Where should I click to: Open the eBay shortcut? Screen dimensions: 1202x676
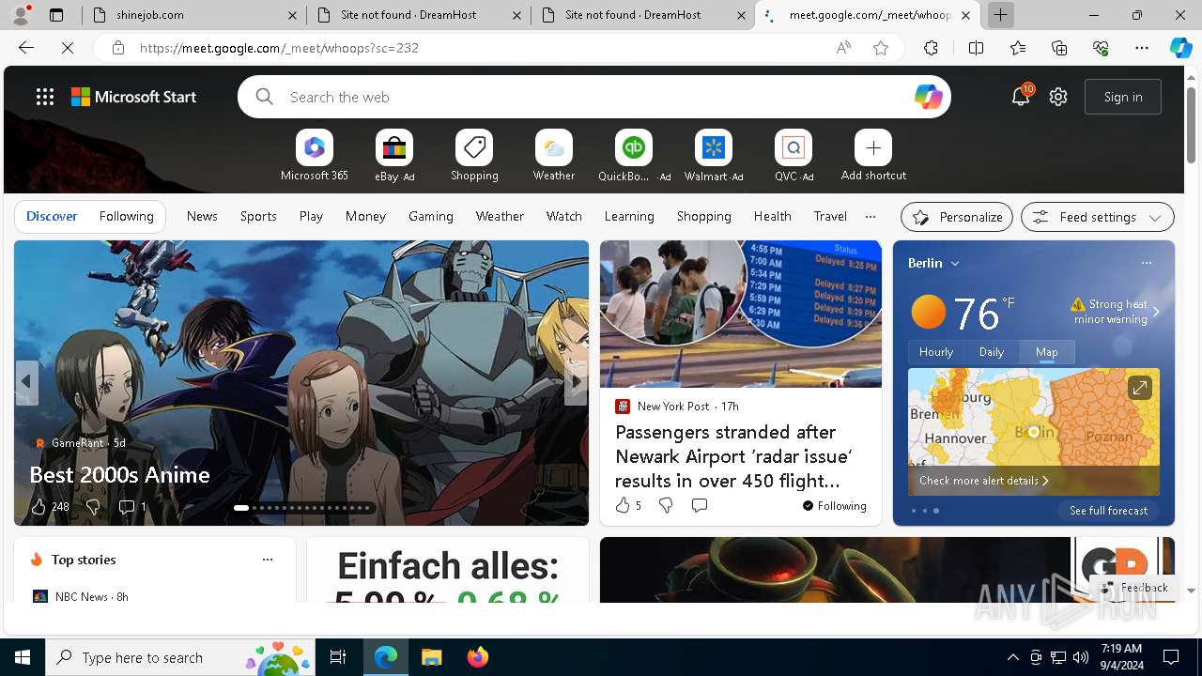click(x=394, y=156)
